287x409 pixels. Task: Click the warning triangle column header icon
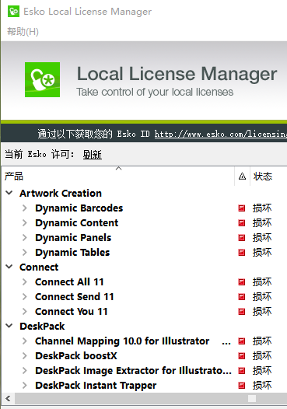(x=242, y=177)
